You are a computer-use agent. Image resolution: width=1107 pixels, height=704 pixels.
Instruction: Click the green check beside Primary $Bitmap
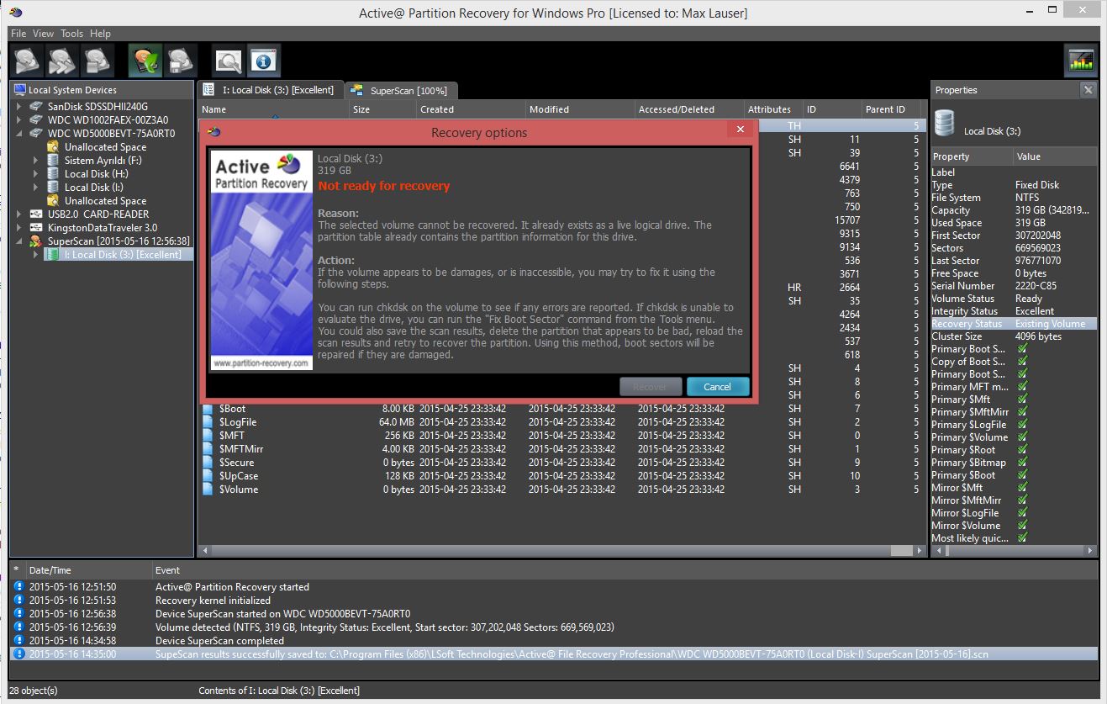point(1022,463)
